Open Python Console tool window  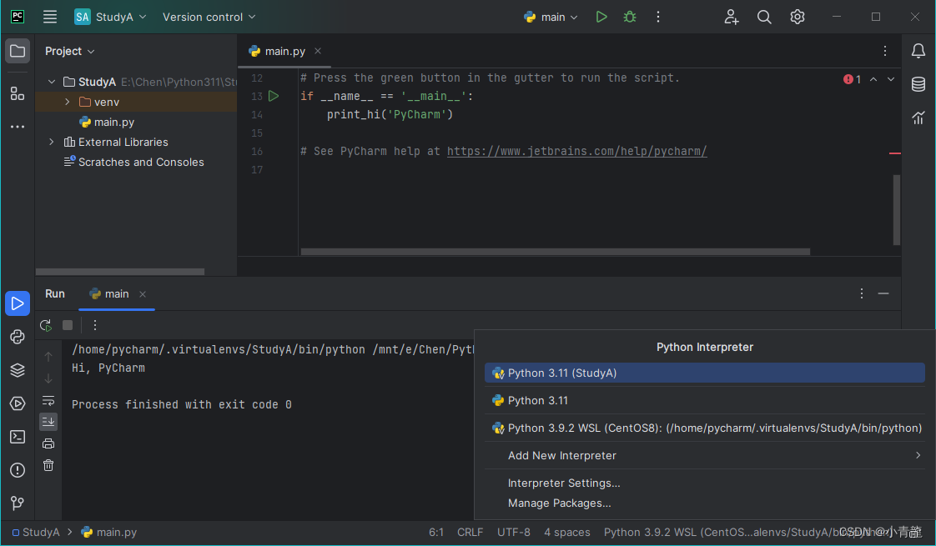18,337
